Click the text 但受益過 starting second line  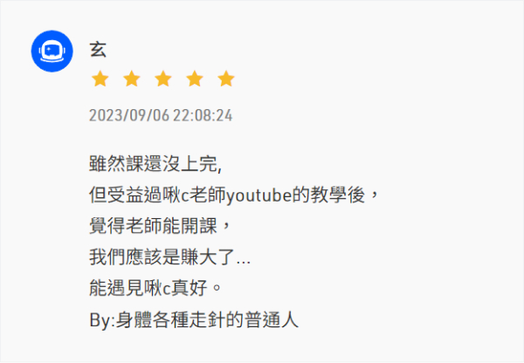click(126, 195)
